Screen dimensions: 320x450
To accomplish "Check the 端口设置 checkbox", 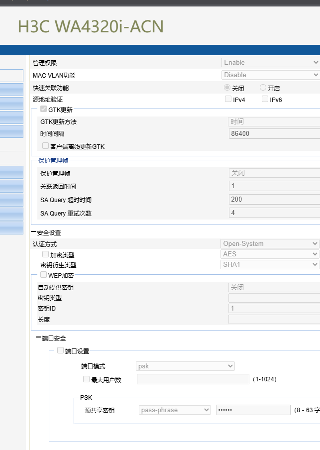I will [61, 350].
